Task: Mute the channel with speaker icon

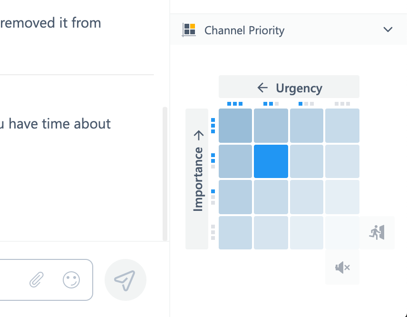Action: pyautogui.click(x=342, y=267)
